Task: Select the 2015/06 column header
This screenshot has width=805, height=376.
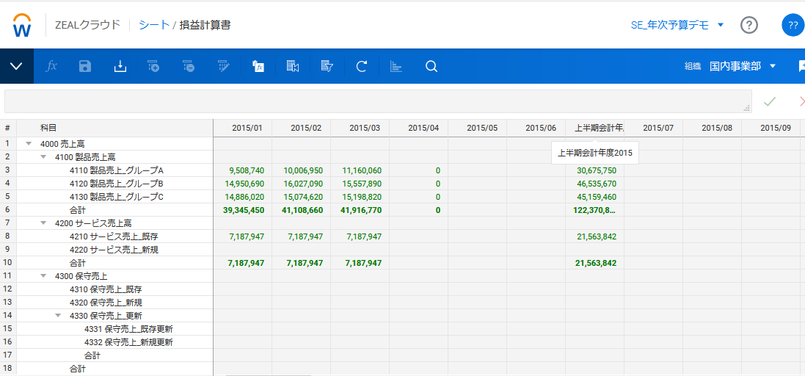Action: click(536, 128)
